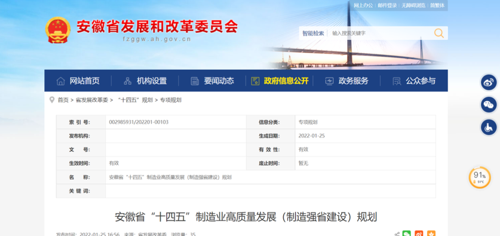Click the organization icon beside 机构设置
Viewport: 500px width, 236px height.
(128, 81)
